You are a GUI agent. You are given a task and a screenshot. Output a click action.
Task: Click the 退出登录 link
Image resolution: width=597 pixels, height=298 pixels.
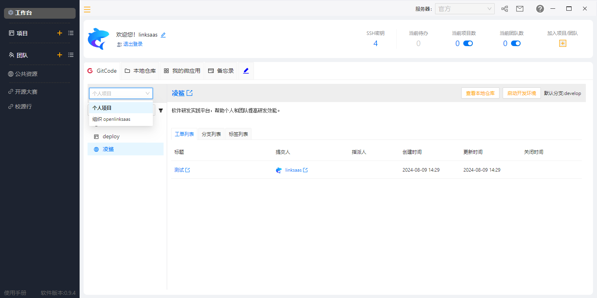pos(133,44)
